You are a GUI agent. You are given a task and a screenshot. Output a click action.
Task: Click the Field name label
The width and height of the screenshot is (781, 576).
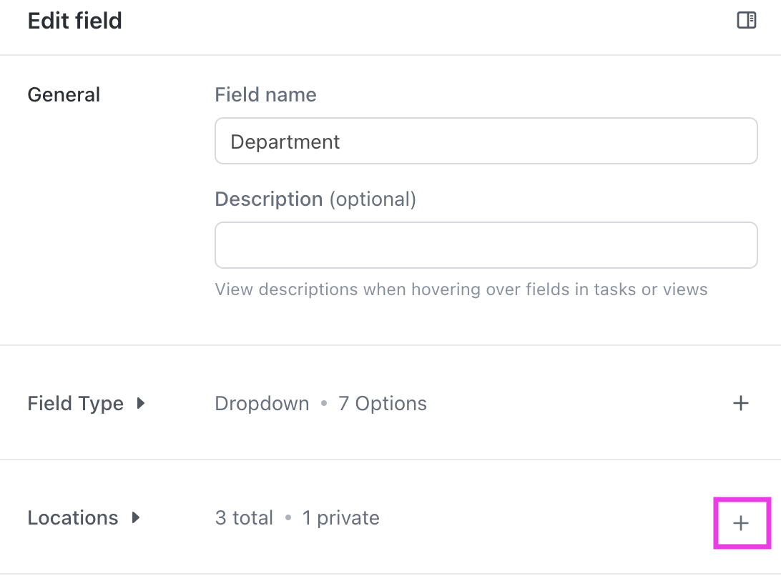click(x=265, y=95)
